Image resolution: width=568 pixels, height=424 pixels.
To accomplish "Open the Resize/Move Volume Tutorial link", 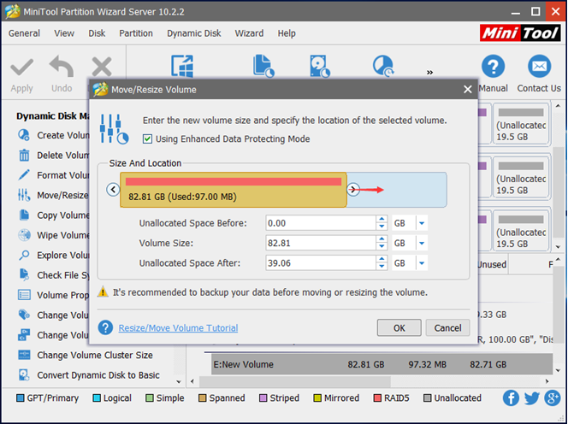I will pos(178,327).
